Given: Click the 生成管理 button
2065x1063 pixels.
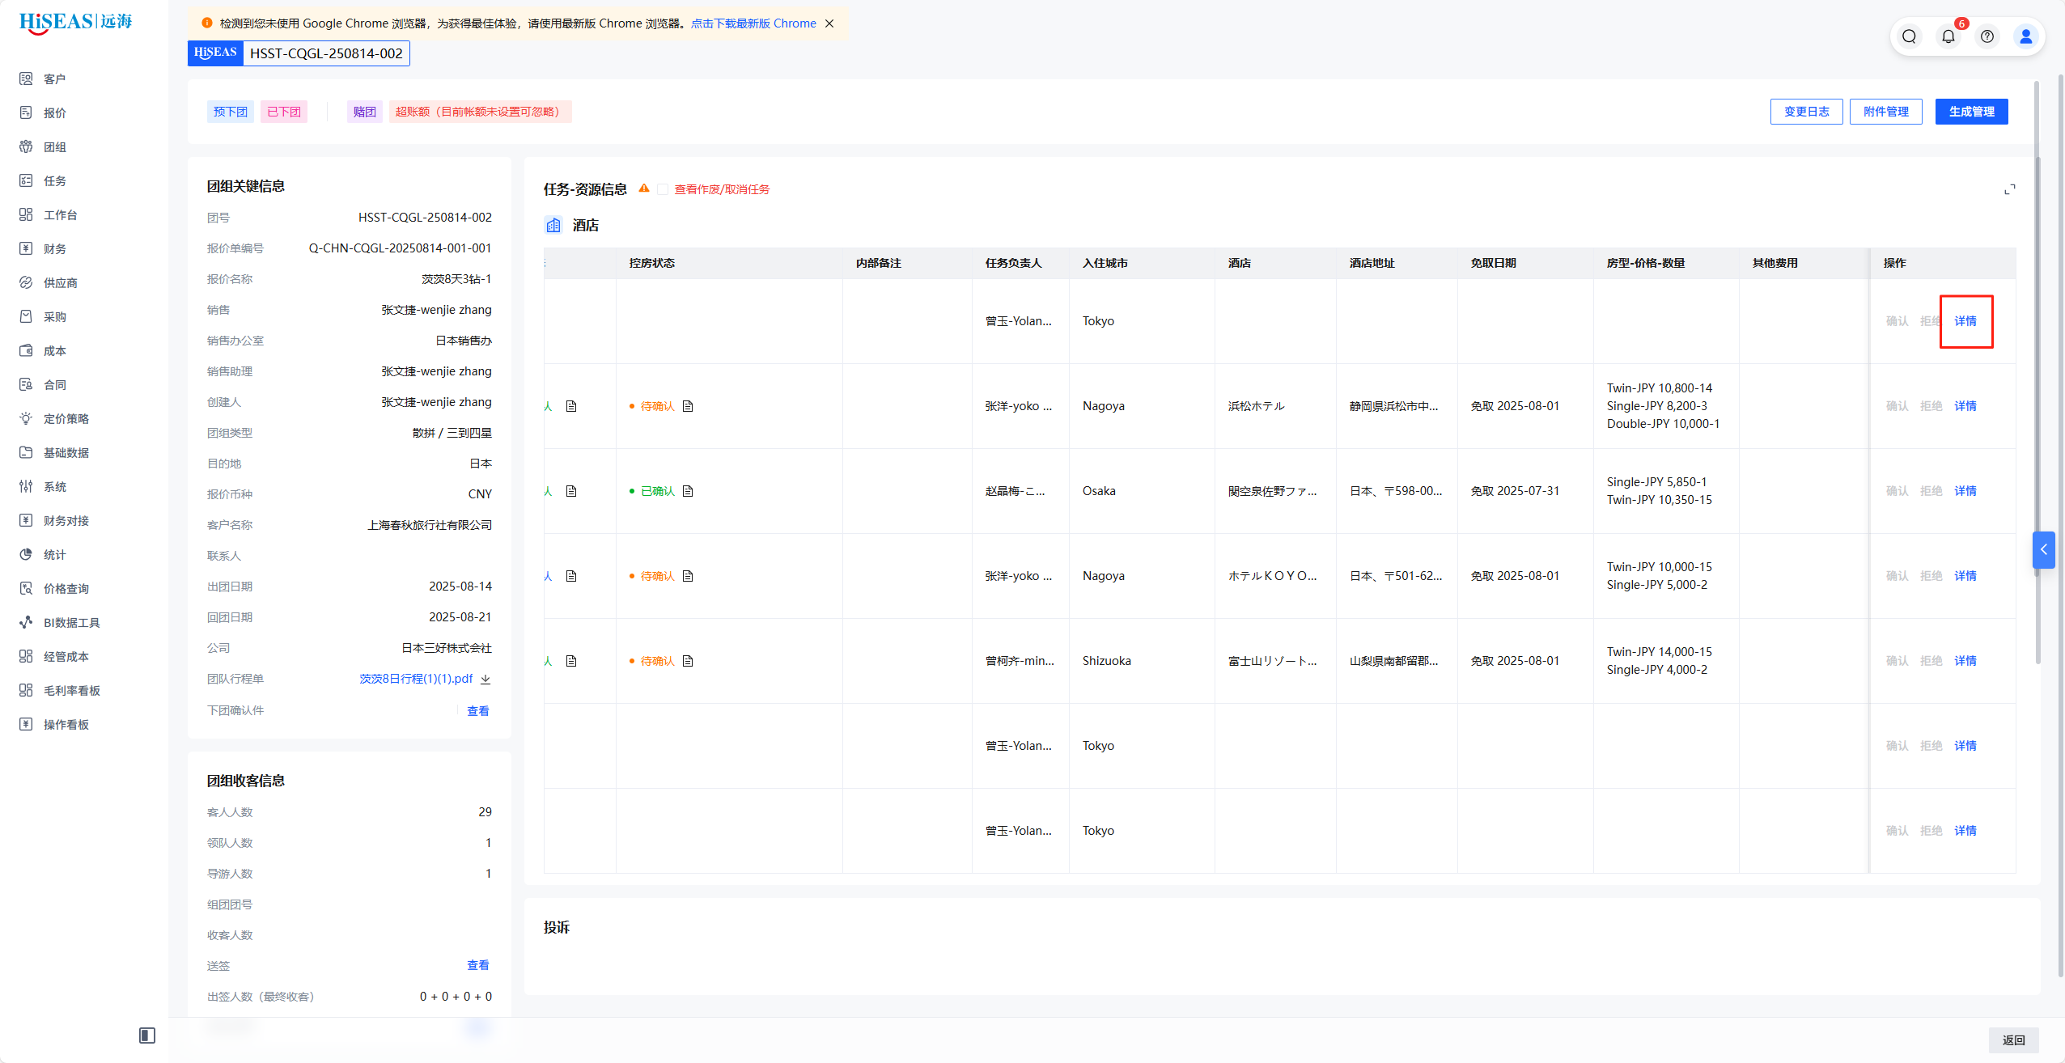Looking at the screenshot, I should click(1971, 112).
